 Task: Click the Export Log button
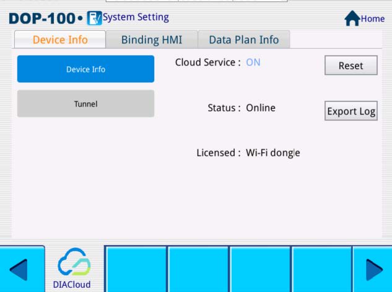coord(351,111)
